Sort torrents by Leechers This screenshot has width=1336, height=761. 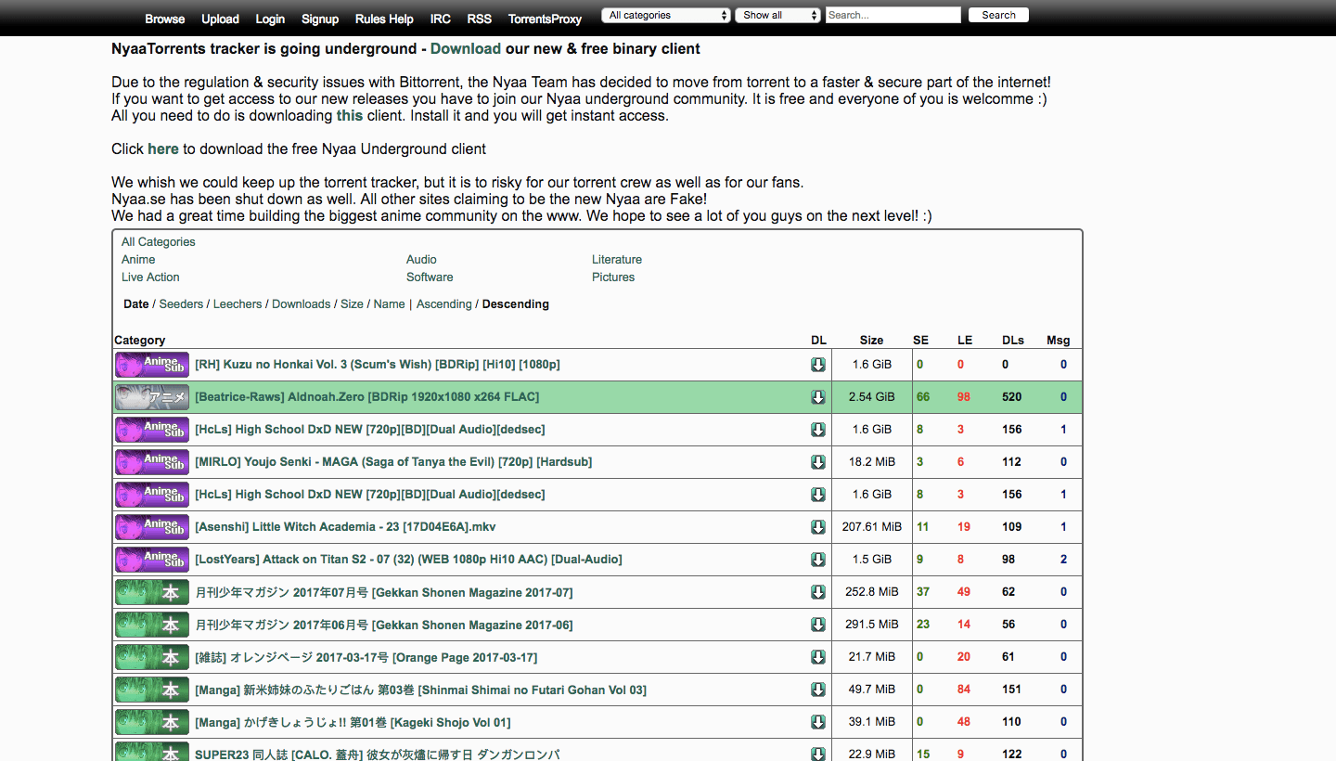click(238, 303)
